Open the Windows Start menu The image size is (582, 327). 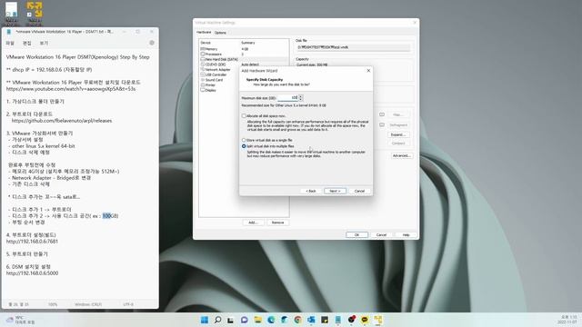click(x=205, y=320)
